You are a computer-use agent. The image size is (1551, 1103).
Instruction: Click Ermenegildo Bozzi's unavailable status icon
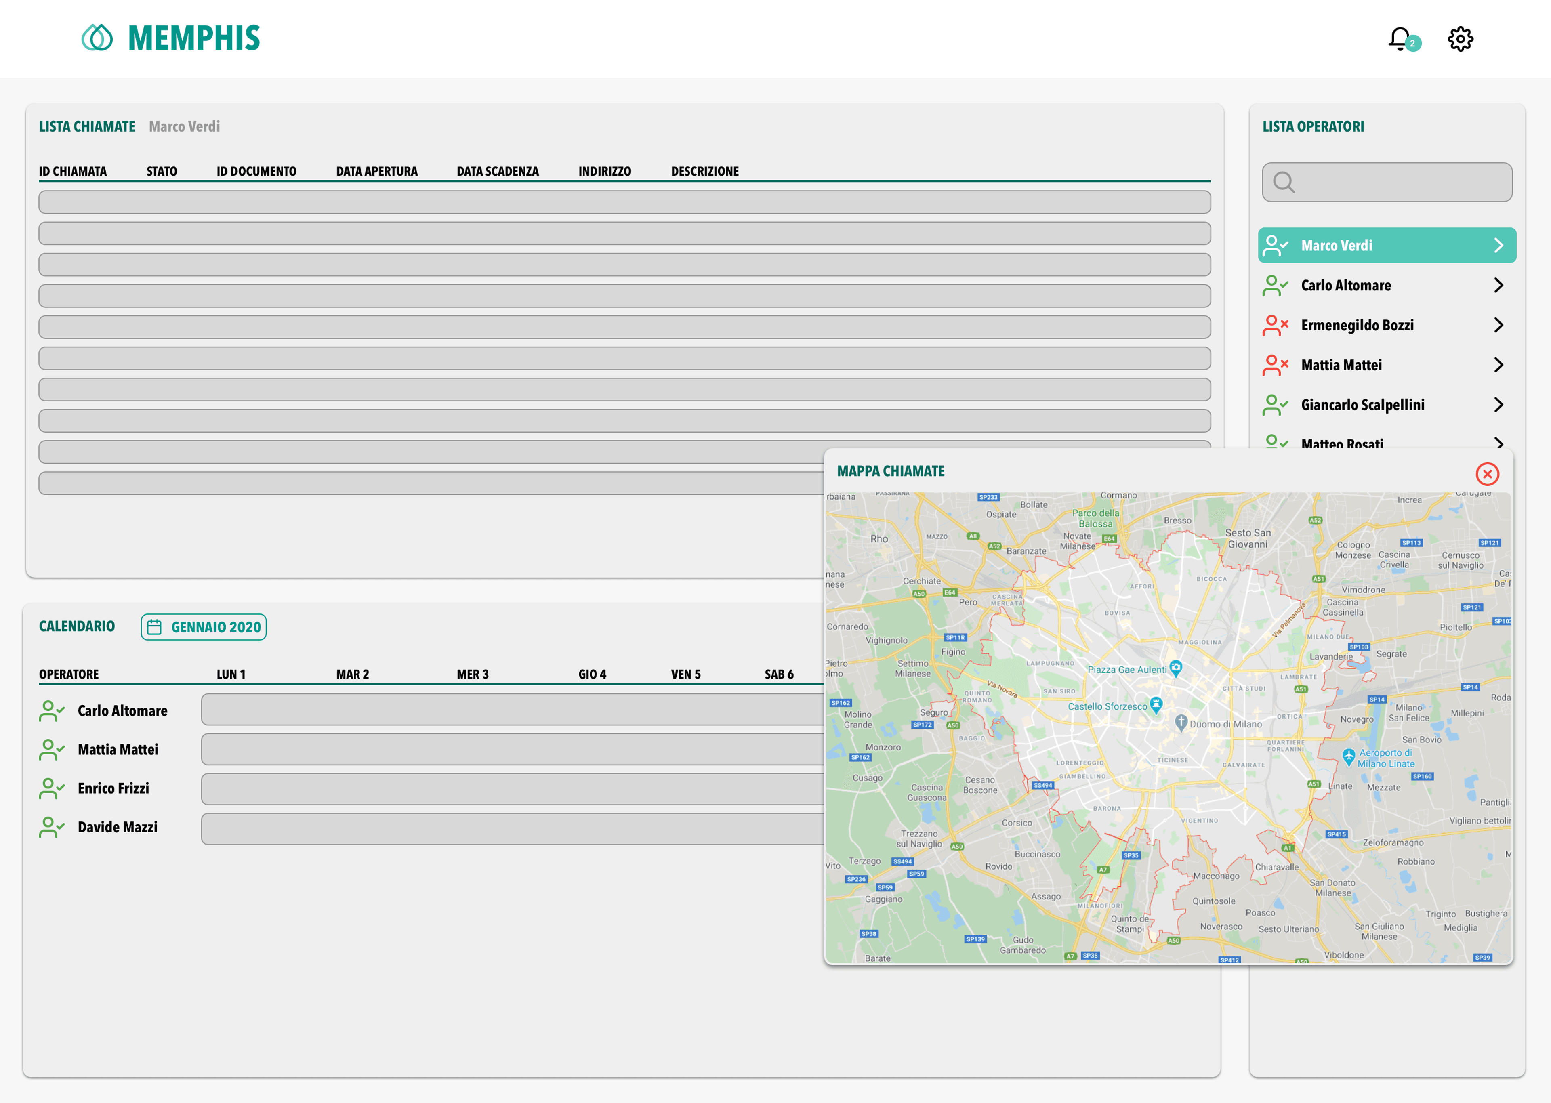coord(1275,326)
